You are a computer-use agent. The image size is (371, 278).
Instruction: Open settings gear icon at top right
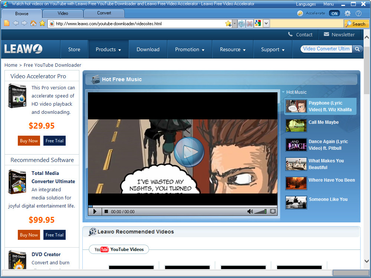(x=347, y=13)
